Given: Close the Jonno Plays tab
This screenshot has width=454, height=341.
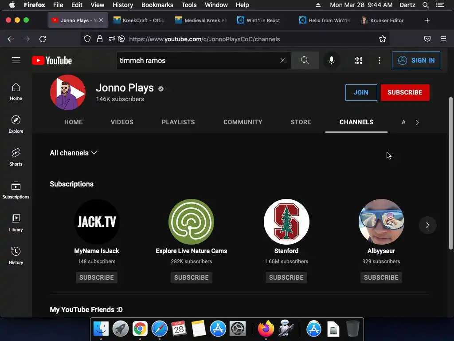Looking at the screenshot, I should [x=101, y=20].
